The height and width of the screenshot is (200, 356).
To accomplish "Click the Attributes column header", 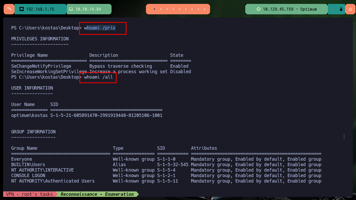I will click(x=204, y=148).
